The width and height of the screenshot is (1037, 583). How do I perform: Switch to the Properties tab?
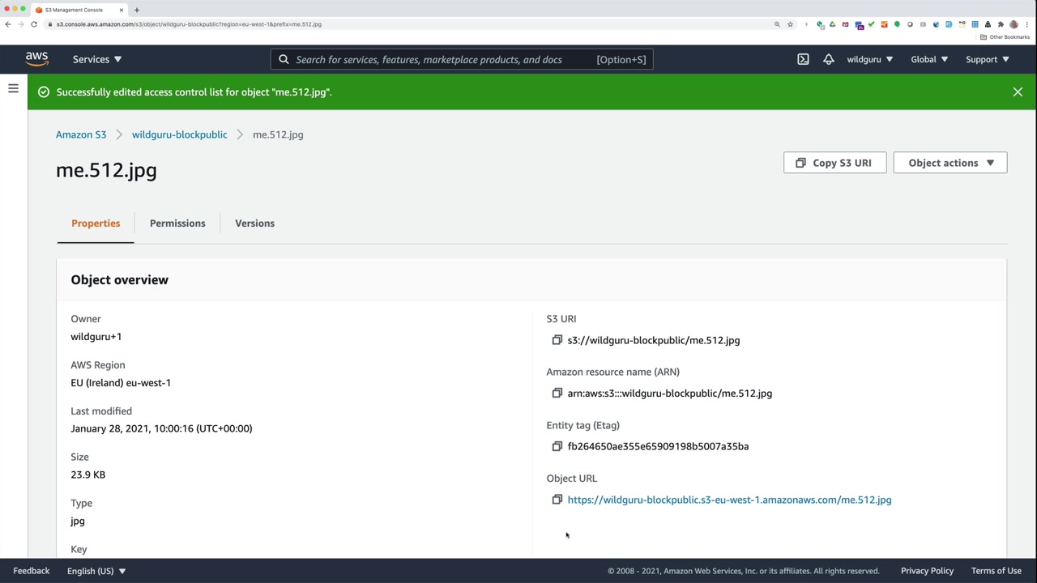point(96,223)
